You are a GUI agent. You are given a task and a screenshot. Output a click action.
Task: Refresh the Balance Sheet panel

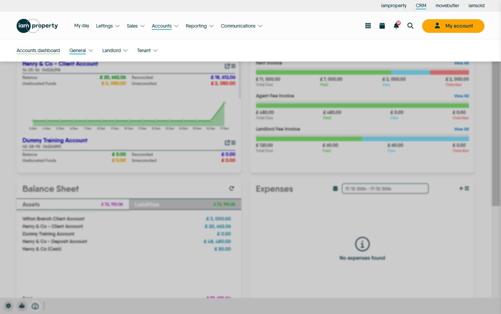pos(231,188)
